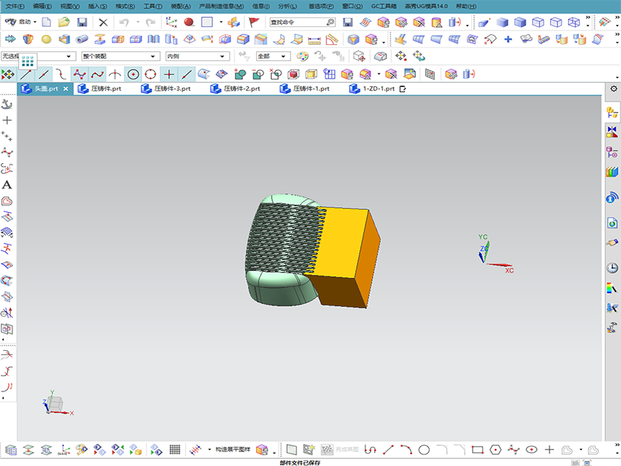Click the hexagon polygon tool at bottom
This screenshot has width=621, height=466.
[x=495, y=449]
